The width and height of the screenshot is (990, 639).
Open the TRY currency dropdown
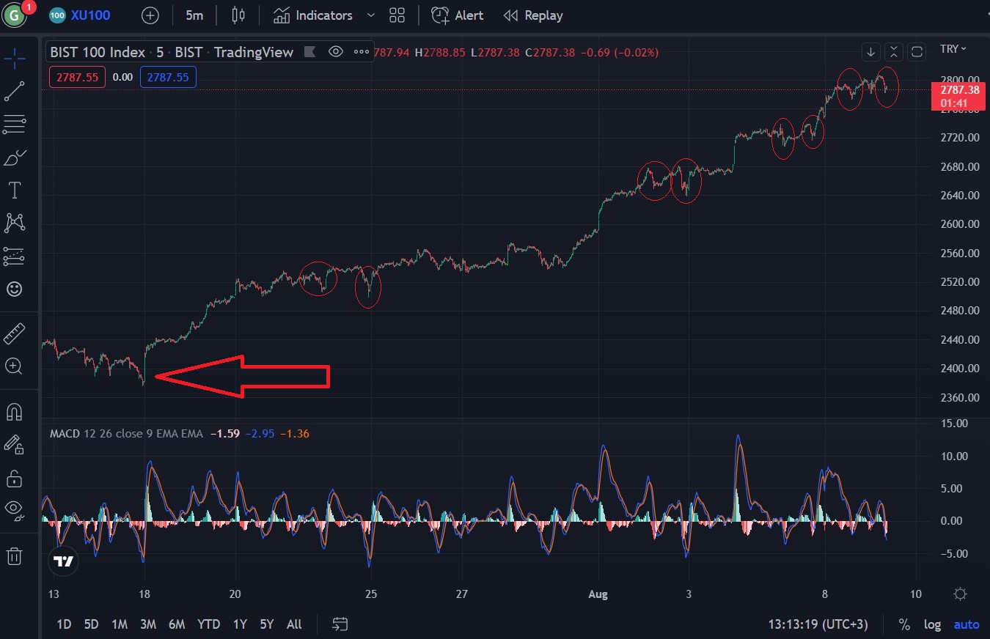[953, 49]
